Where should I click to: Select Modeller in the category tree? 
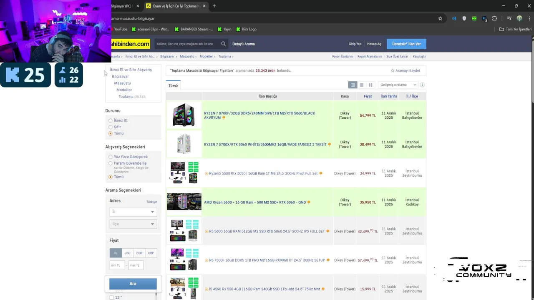coord(124,90)
